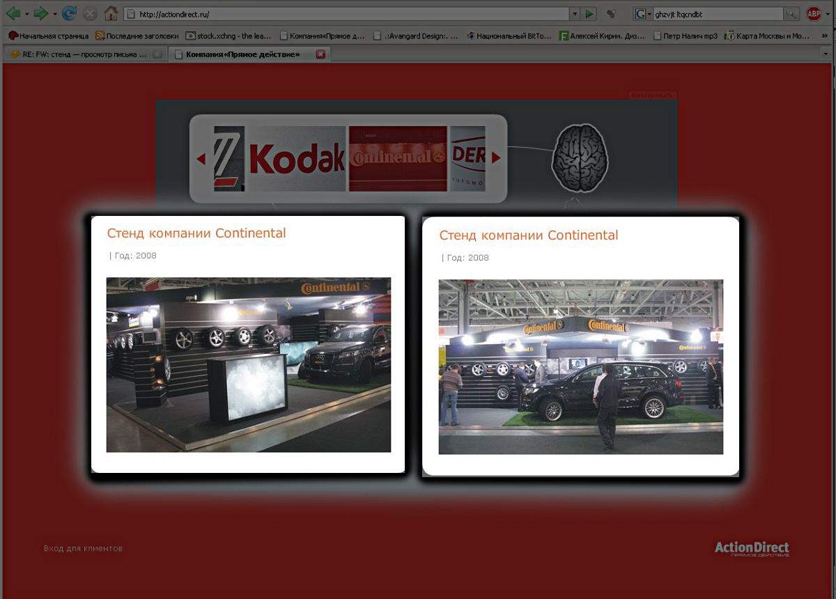Expand the address bar history dropdown
Viewport: 836px width, 599px height.
click(x=575, y=14)
